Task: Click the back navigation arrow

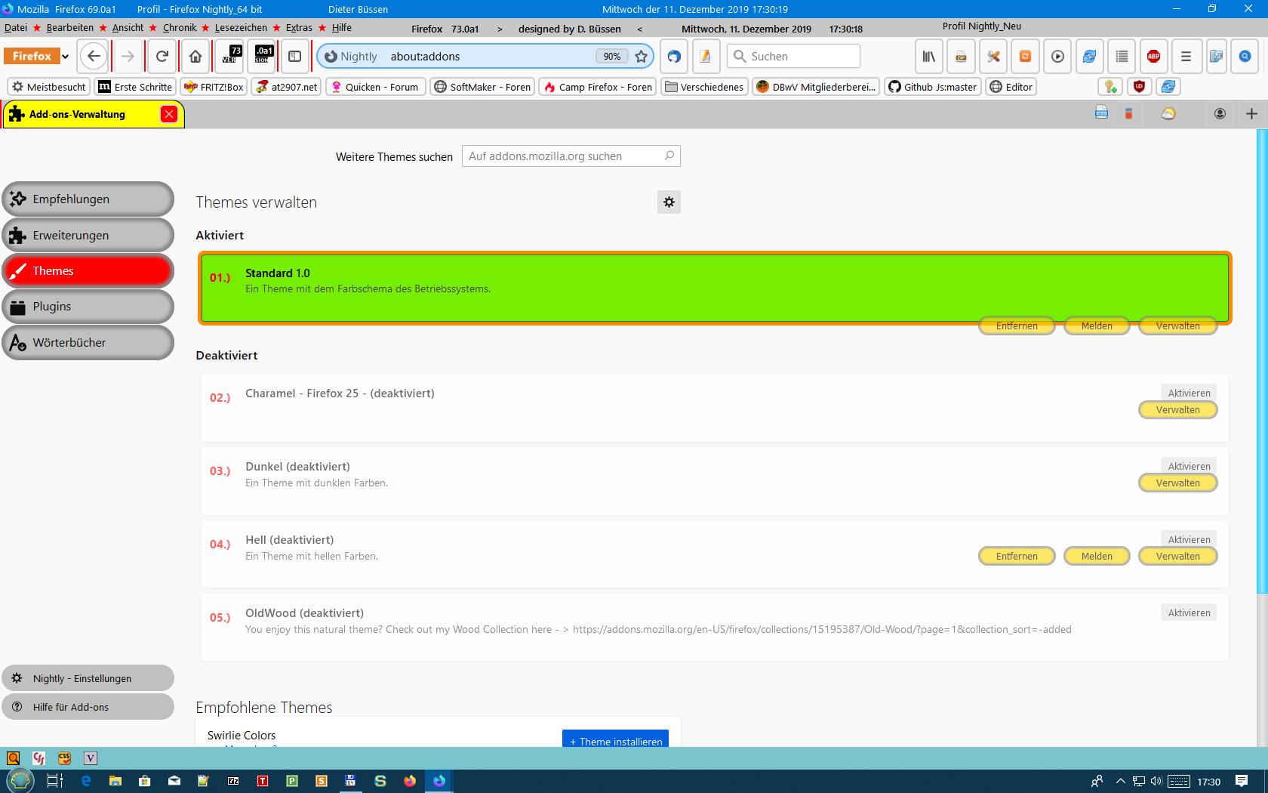Action: [94, 57]
